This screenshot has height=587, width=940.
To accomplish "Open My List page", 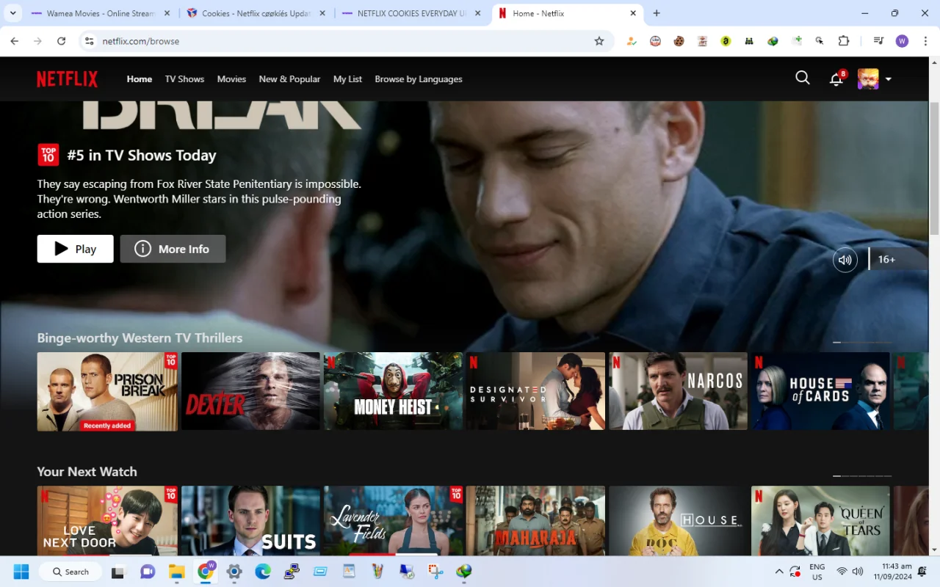I will click(x=347, y=79).
